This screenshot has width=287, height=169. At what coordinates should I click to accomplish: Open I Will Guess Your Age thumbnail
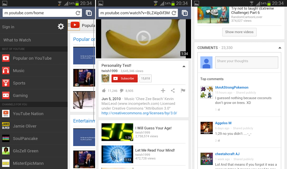[x=117, y=132]
